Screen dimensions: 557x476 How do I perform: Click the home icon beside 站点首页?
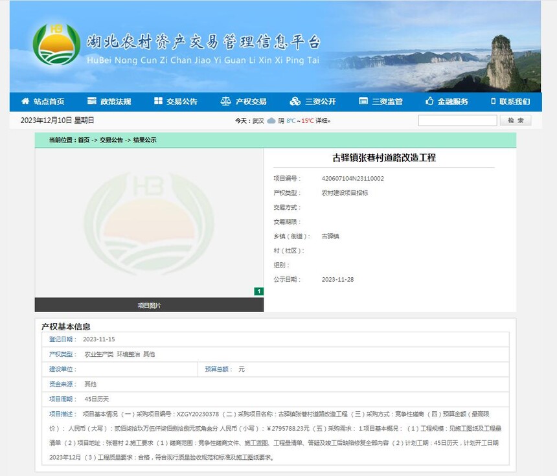pyautogui.click(x=25, y=101)
